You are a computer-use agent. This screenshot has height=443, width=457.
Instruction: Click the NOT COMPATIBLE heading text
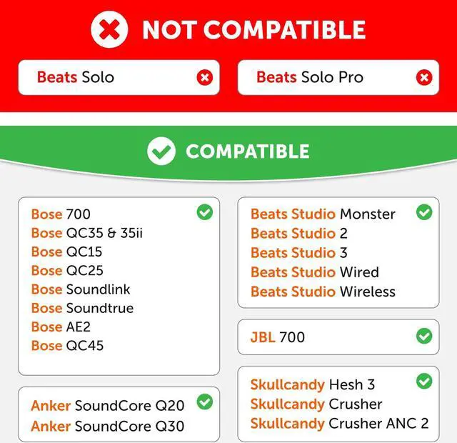coord(253,30)
